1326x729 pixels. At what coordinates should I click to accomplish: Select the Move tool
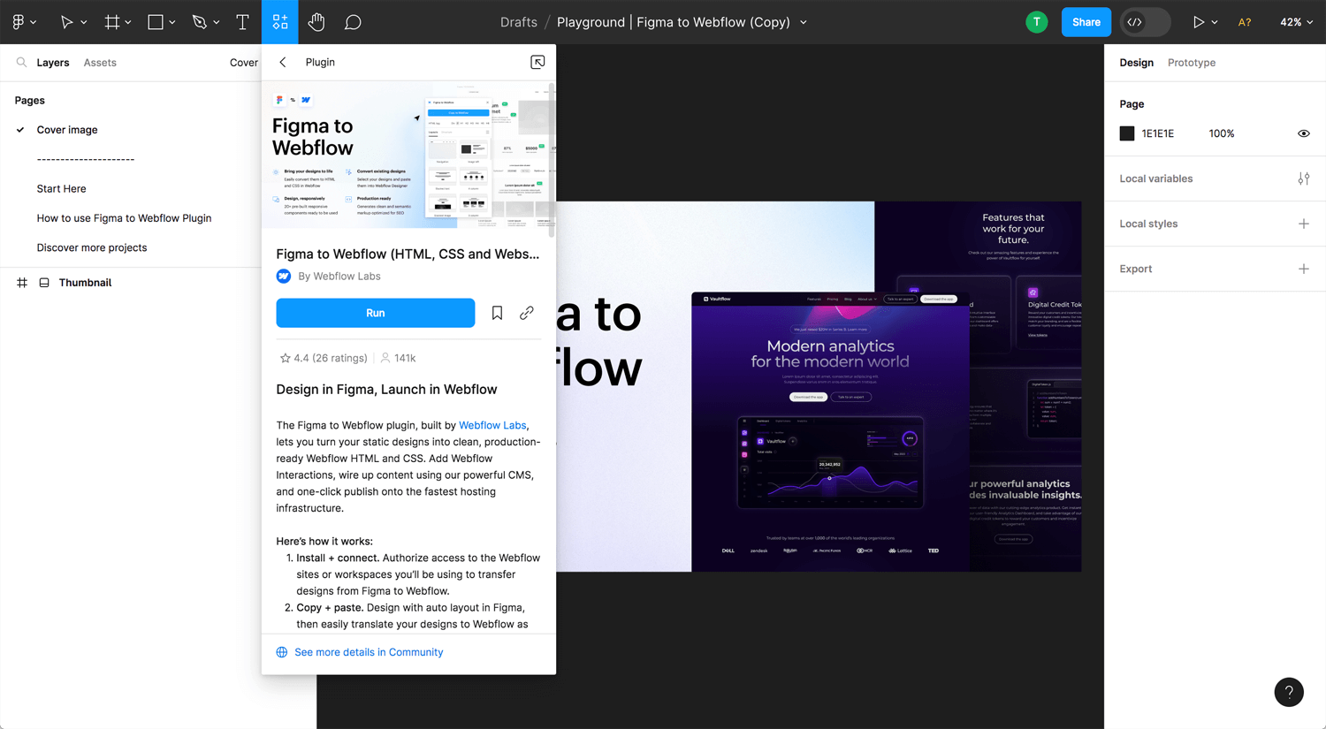tap(66, 22)
